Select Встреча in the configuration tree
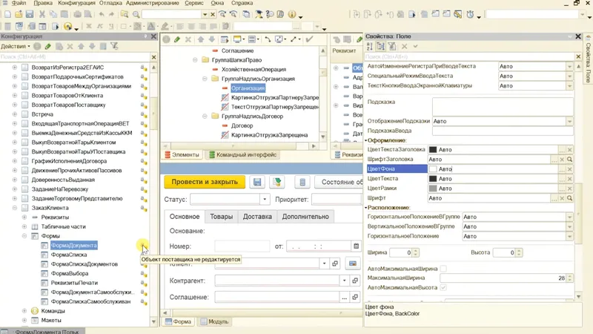 click(x=42, y=114)
